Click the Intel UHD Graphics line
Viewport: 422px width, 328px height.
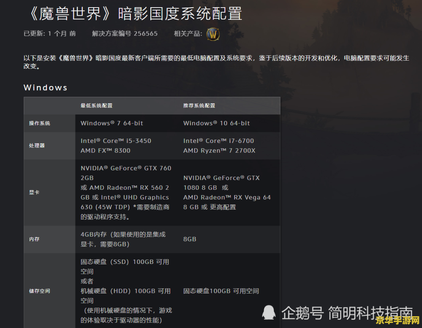125,197
